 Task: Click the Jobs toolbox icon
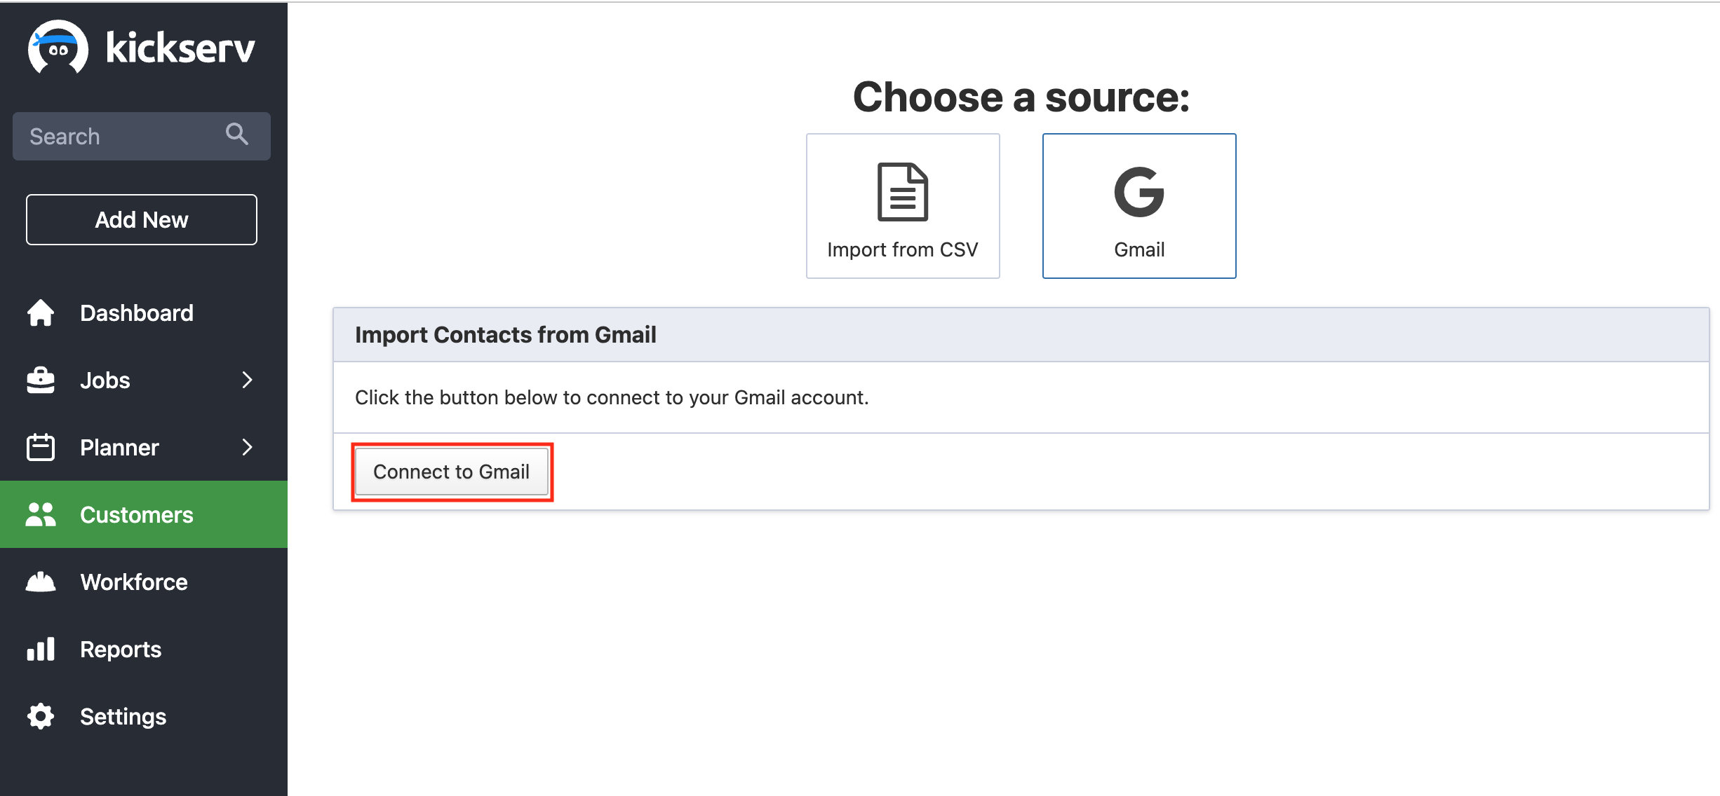[x=41, y=380]
